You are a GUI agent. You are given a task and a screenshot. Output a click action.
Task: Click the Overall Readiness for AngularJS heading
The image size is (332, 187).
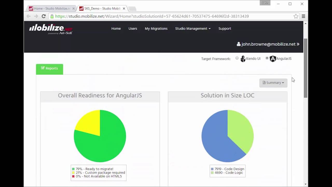pyautogui.click(x=100, y=96)
